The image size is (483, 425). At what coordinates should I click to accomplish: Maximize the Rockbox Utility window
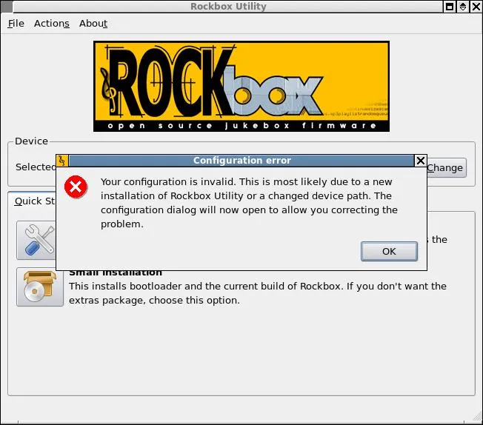[450, 7]
